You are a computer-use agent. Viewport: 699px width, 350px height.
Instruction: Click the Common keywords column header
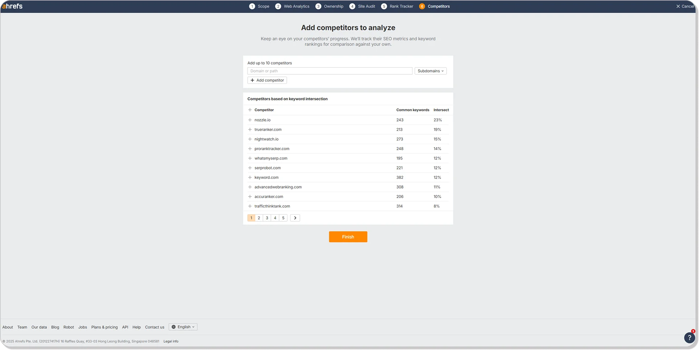413,110
